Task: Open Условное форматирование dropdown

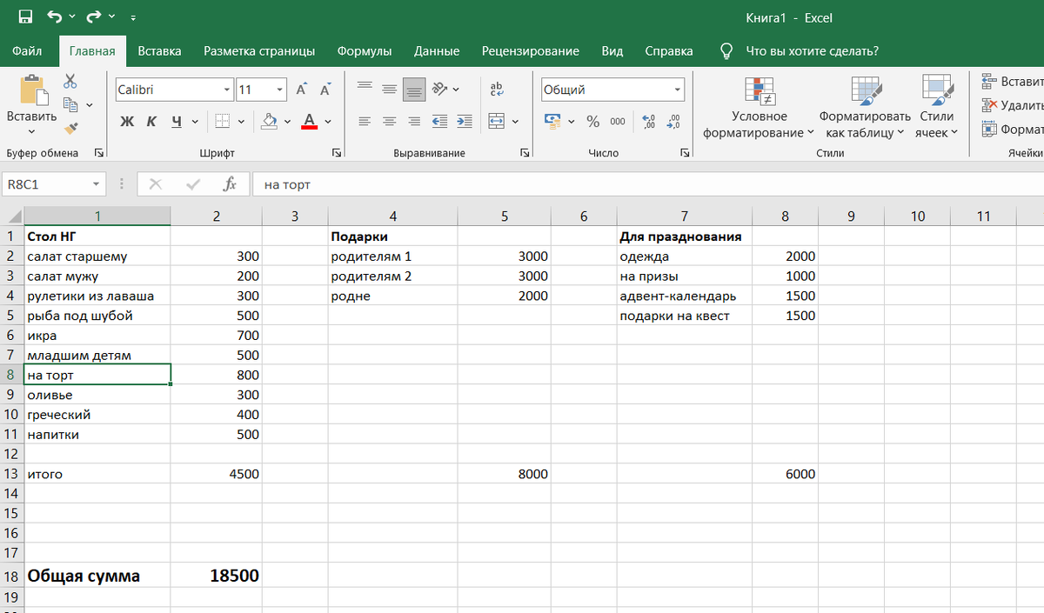Action: (759, 107)
